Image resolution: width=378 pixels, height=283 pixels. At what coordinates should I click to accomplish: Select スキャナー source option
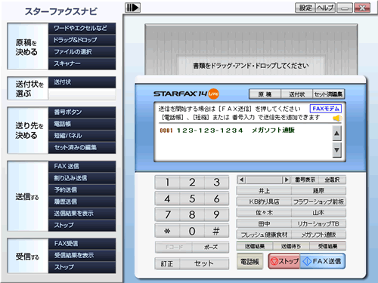pyautogui.click(x=82, y=63)
